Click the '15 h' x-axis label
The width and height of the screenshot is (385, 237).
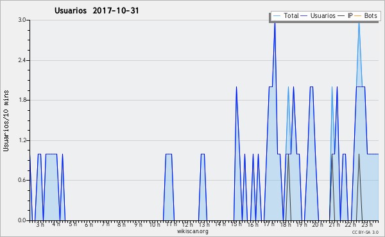[236, 224]
